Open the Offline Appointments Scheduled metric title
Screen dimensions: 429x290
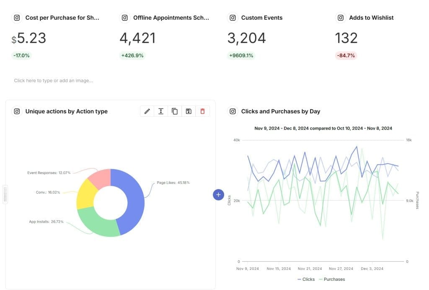tap(171, 18)
